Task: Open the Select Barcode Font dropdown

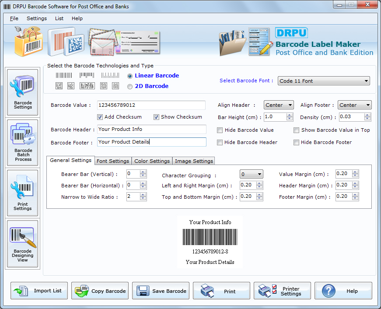Action: click(324, 81)
